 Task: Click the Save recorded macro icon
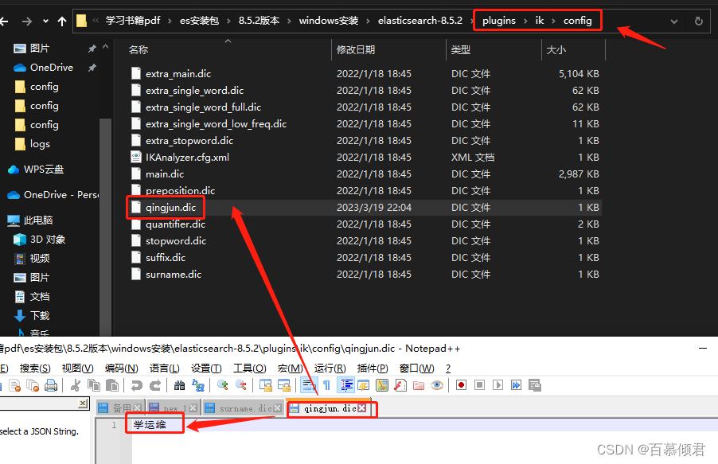535,385
